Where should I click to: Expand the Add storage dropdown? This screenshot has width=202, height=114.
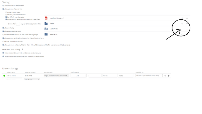point(32,79)
